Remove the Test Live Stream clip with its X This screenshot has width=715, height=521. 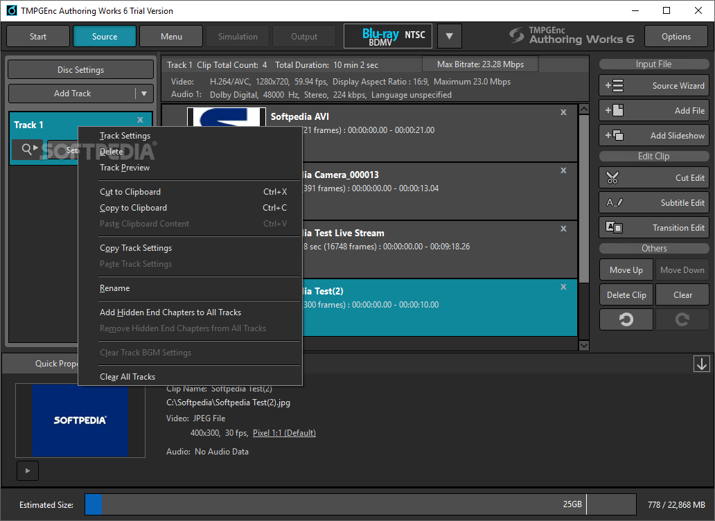[x=563, y=229]
